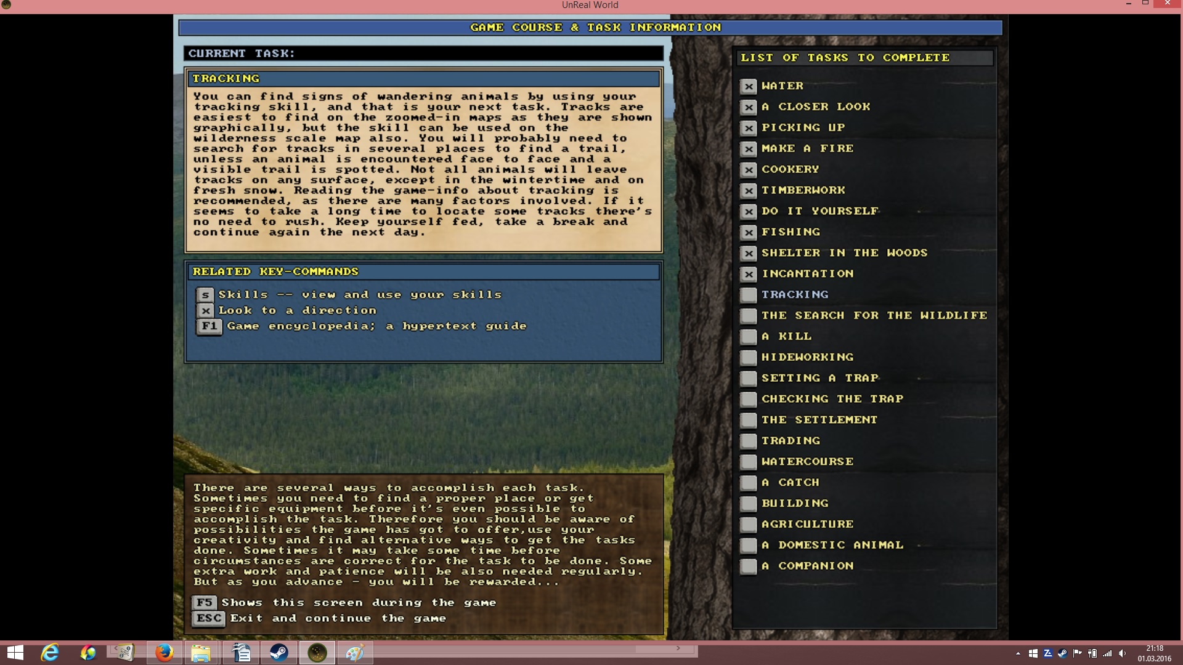Open Steam from the taskbar

click(278, 653)
